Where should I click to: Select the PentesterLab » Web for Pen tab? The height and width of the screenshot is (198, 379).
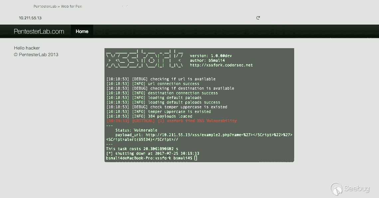[58, 6]
